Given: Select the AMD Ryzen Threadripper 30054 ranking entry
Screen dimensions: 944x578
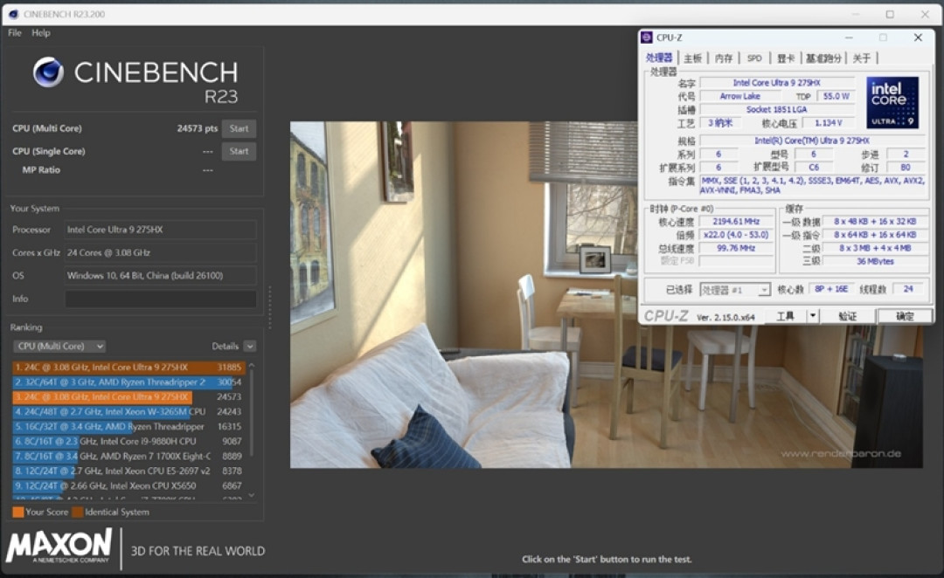Looking at the screenshot, I should 127,382.
